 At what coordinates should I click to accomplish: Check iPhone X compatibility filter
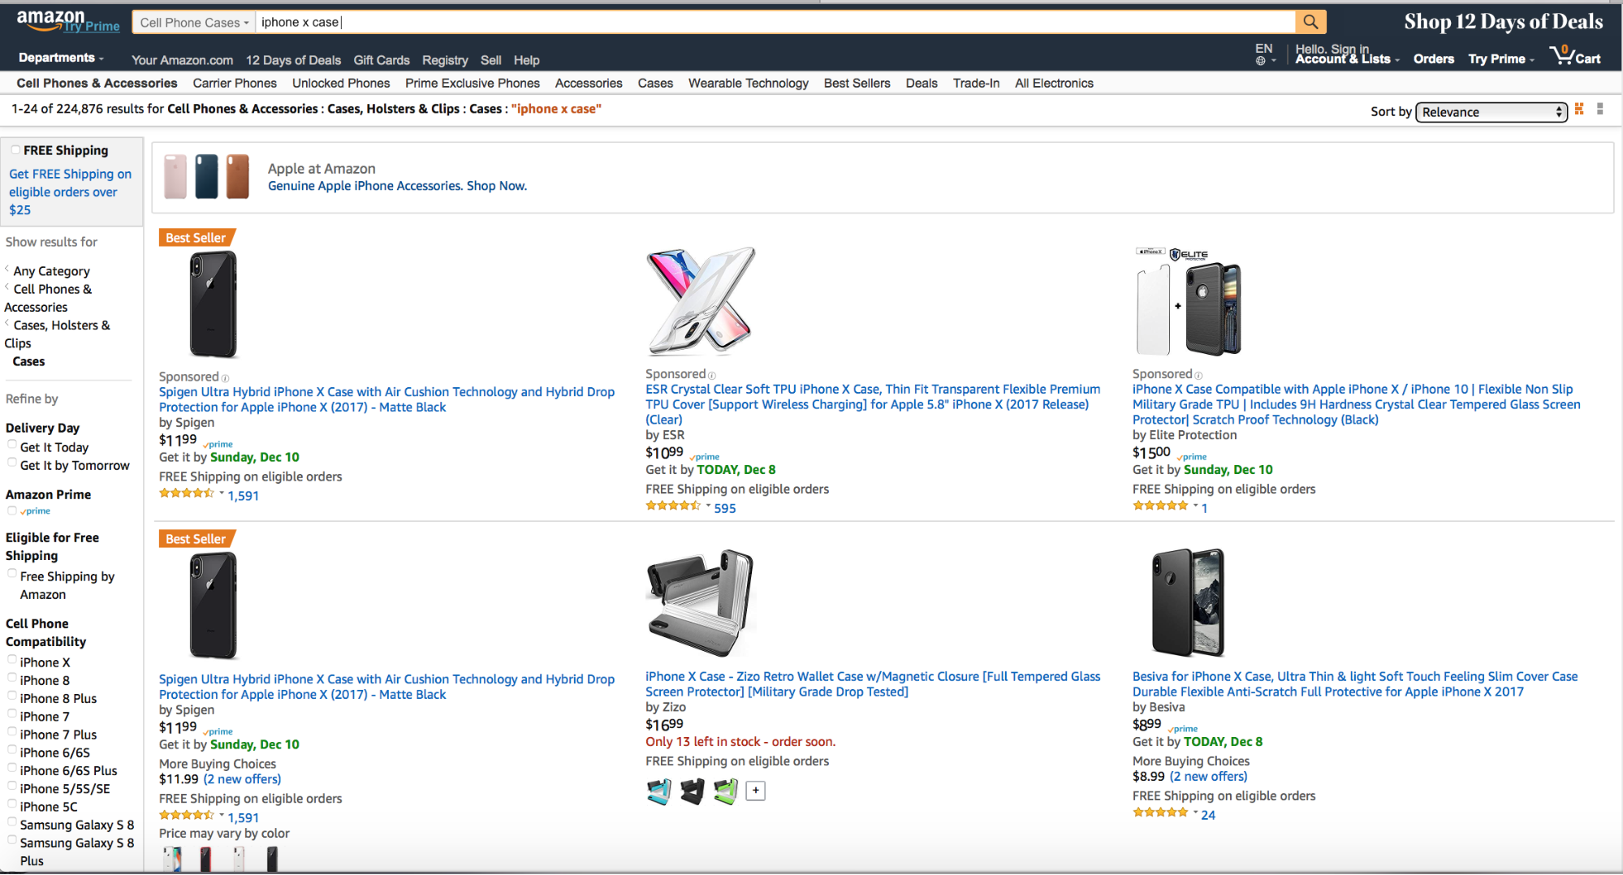click(x=12, y=660)
